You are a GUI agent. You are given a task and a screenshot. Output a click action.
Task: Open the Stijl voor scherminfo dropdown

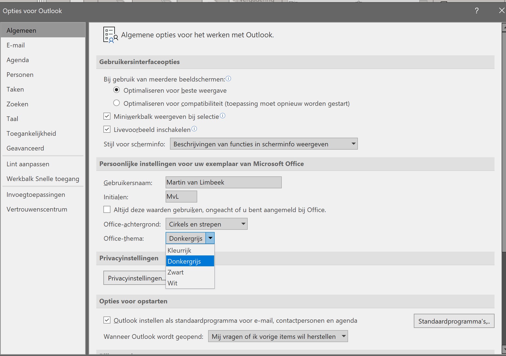tap(264, 144)
